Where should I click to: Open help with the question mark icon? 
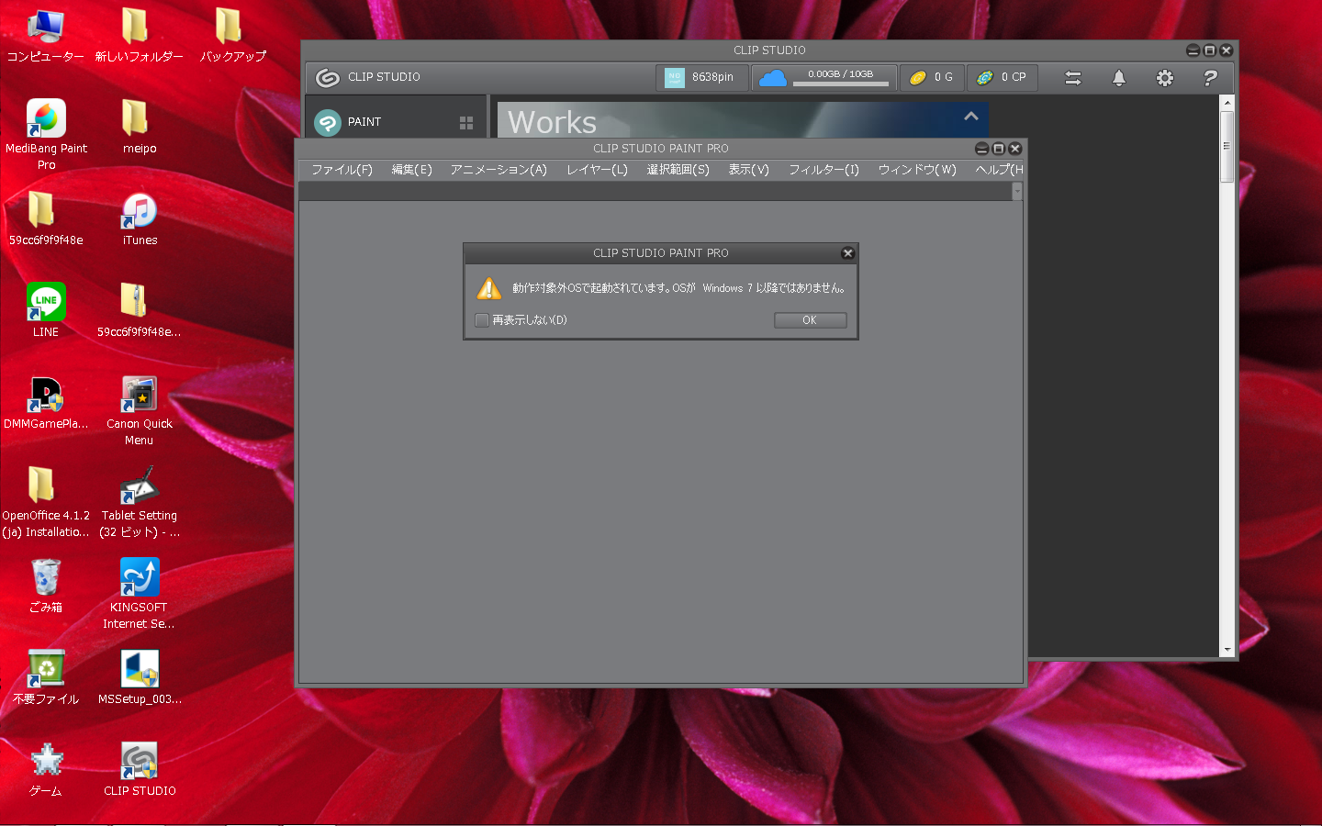coord(1210,78)
